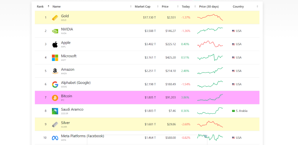Image resolution: width=298 pixels, height=145 pixels.
Task: Open the Microsoft company page
Action: click(x=69, y=56)
